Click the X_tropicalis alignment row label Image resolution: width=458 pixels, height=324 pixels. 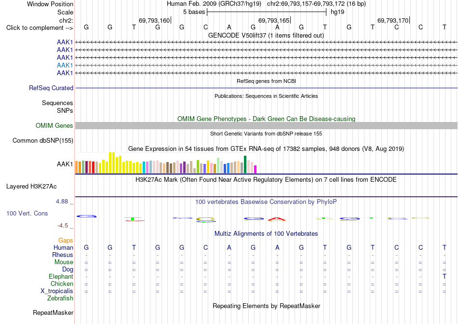pos(57,291)
